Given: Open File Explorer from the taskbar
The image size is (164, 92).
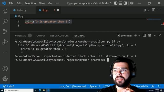Looking at the screenshot, I should [44, 90].
